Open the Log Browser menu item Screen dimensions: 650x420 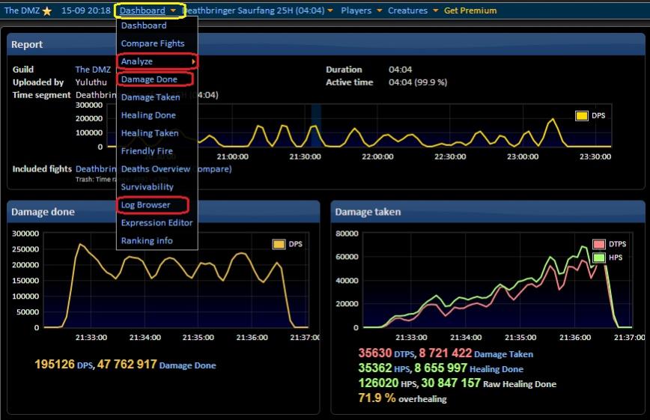coord(145,205)
